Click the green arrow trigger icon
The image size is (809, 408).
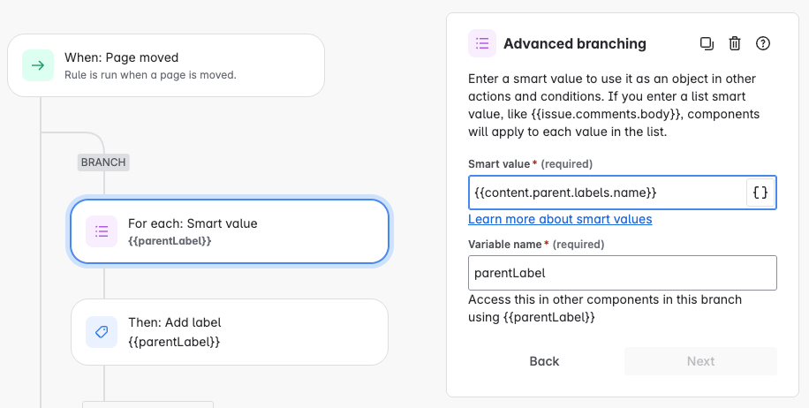click(x=38, y=65)
